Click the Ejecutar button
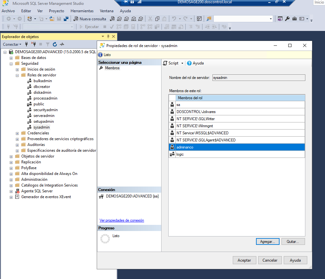Viewport: 325px width, 279px height. (89, 27)
